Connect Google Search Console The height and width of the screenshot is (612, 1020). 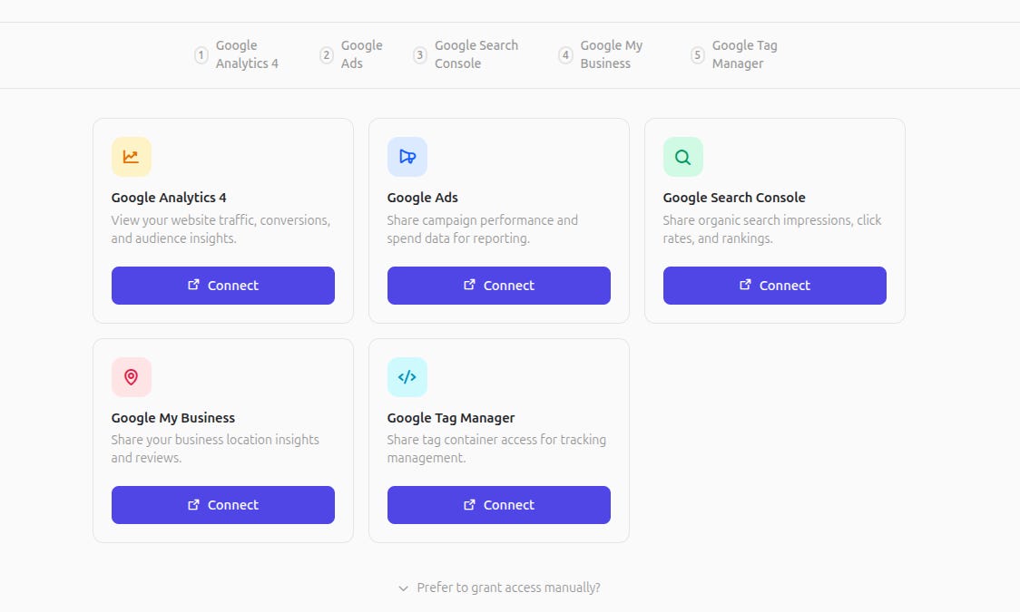(774, 285)
